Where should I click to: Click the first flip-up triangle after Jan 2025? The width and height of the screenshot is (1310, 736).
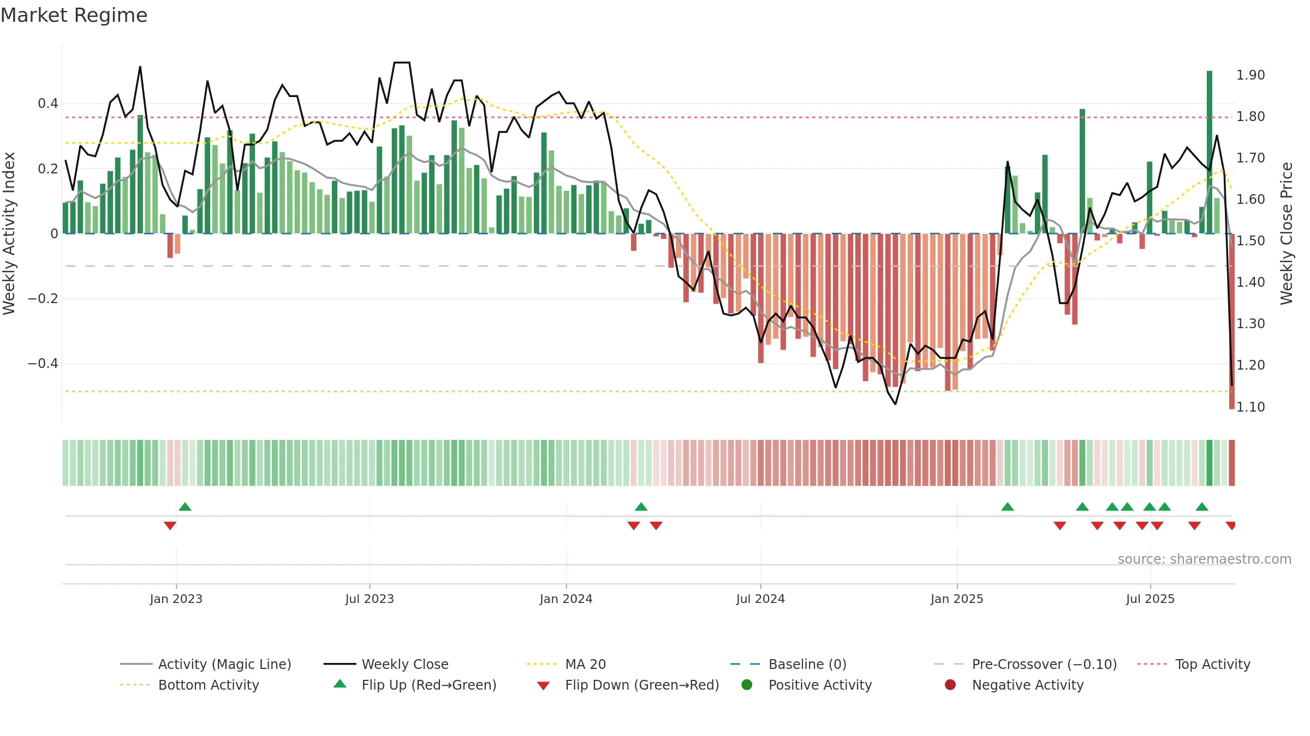pyautogui.click(x=1008, y=506)
